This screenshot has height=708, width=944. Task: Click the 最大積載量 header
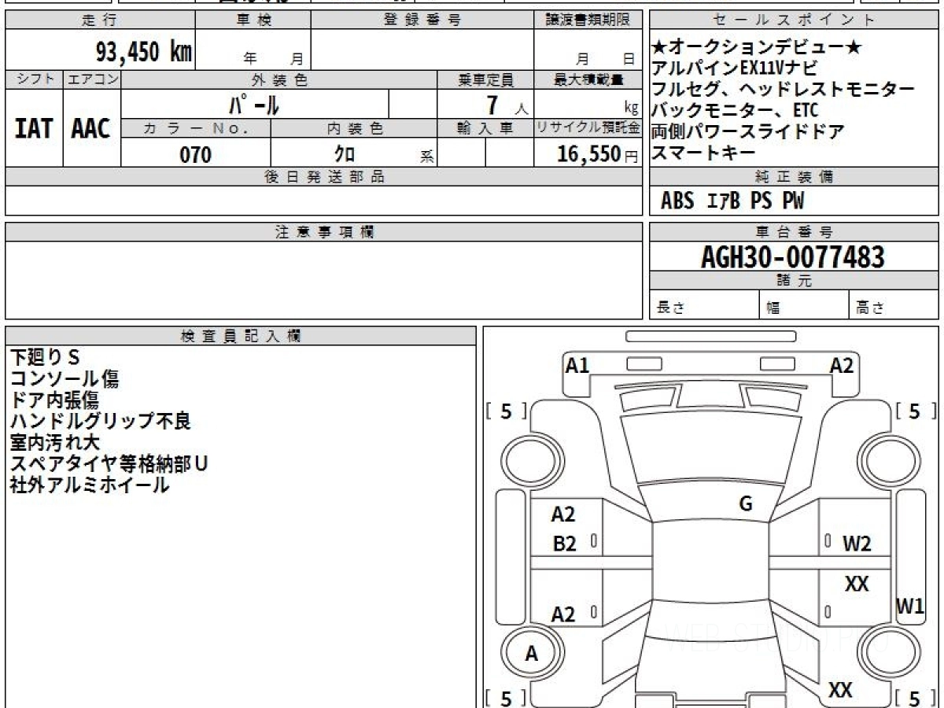588,79
